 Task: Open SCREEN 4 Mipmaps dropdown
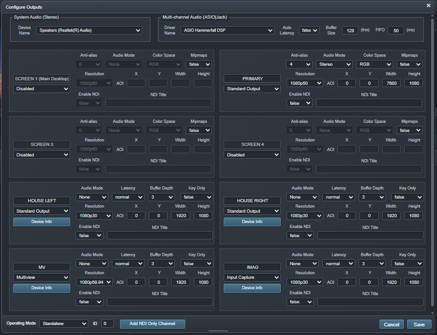[409, 130]
